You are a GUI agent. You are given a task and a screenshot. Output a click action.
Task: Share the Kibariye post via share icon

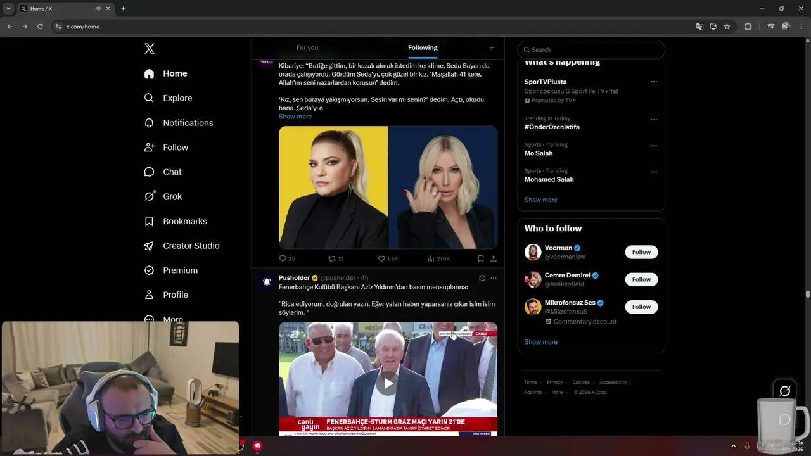[493, 258]
